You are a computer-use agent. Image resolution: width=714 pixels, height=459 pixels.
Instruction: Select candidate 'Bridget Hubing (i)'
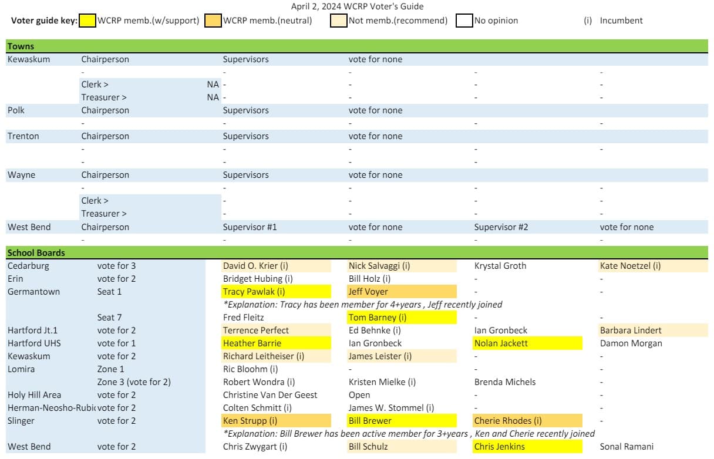(258, 278)
